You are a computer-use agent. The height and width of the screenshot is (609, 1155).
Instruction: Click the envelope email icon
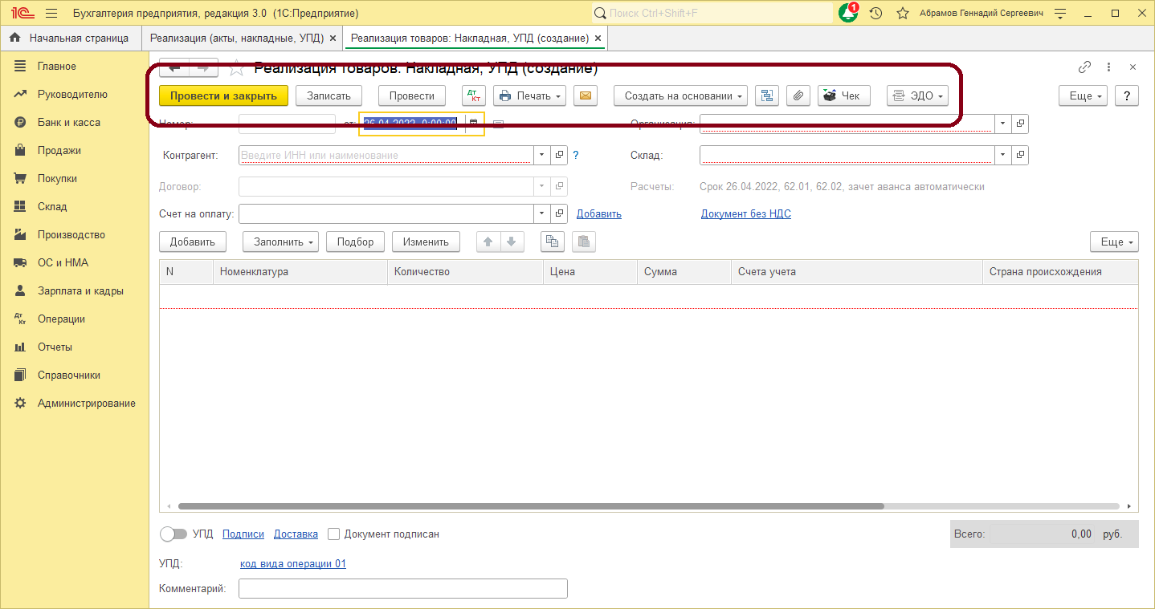[586, 95]
